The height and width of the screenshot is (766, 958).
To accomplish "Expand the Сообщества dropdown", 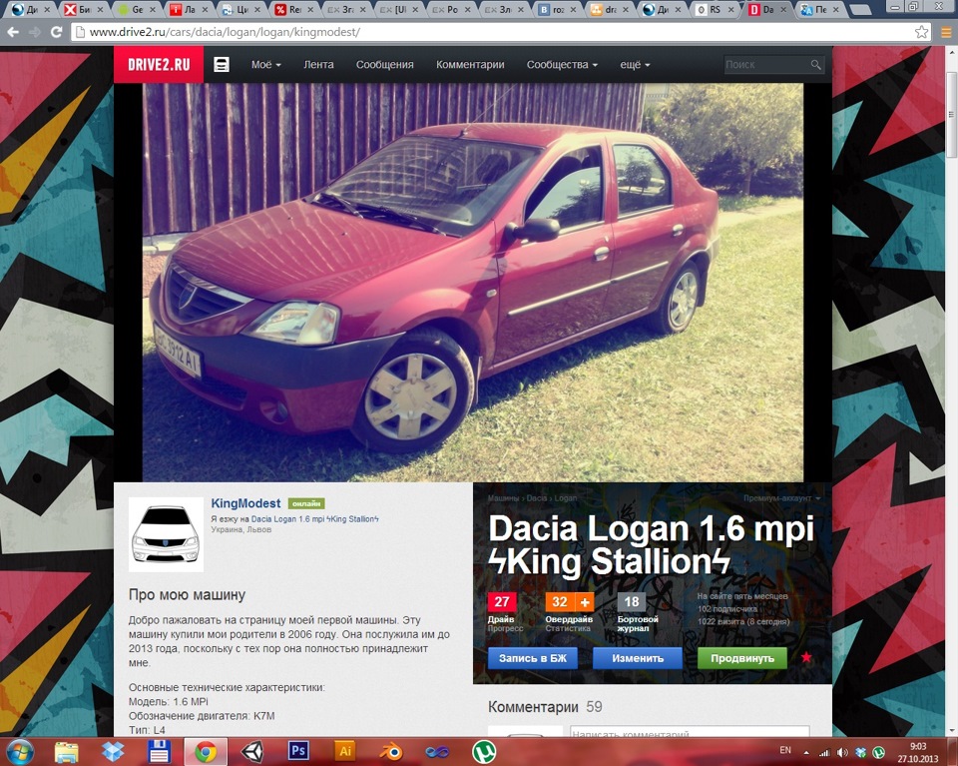I will click(x=562, y=64).
